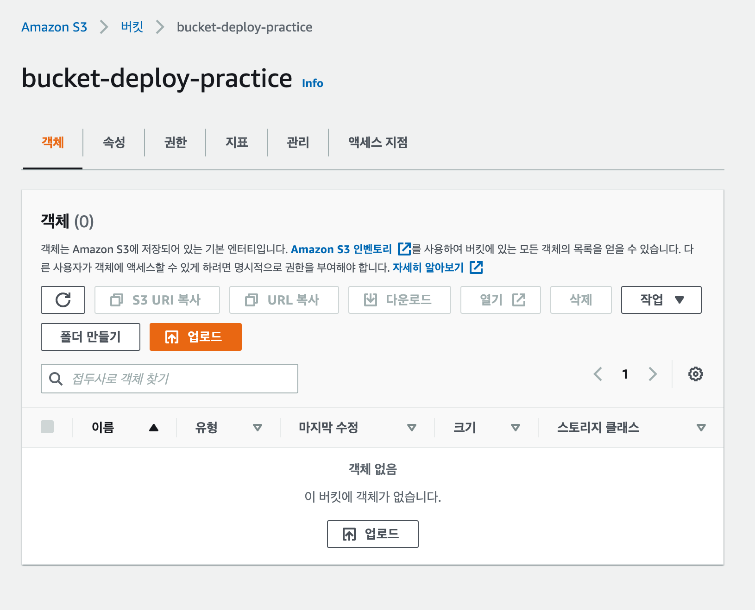The image size is (755, 610).
Task: Switch to the 지표 tab
Action: [x=237, y=143]
